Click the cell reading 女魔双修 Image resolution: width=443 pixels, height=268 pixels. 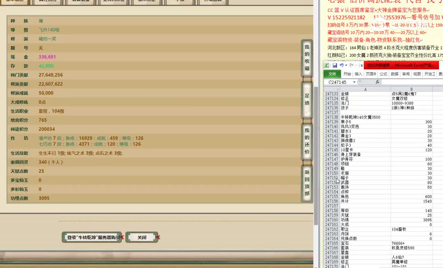tap(412, 99)
